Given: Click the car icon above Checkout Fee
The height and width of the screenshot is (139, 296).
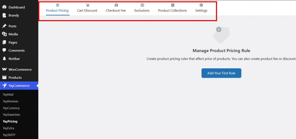Looking at the screenshot, I should coord(116,5).
